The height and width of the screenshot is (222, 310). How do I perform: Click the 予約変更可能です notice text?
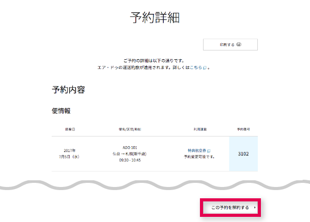click(x=199, y=157)
